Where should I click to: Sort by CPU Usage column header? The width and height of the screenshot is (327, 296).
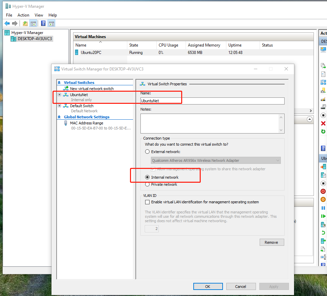171,45
